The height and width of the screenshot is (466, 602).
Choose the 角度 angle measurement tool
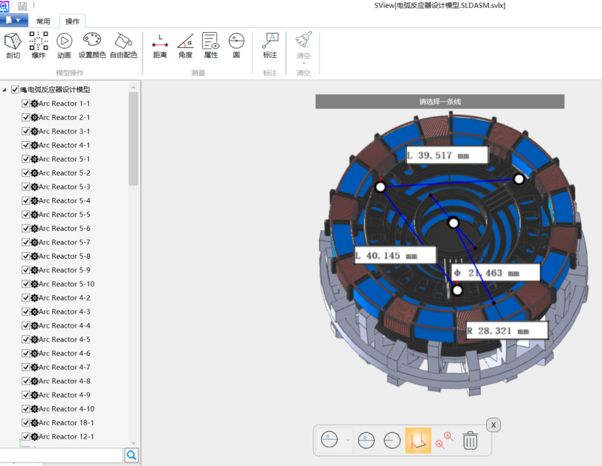click(x=186, y=45)
